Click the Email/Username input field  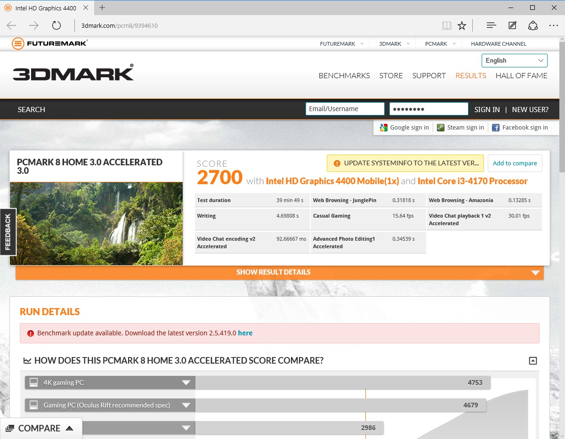(x=345, y=109)
